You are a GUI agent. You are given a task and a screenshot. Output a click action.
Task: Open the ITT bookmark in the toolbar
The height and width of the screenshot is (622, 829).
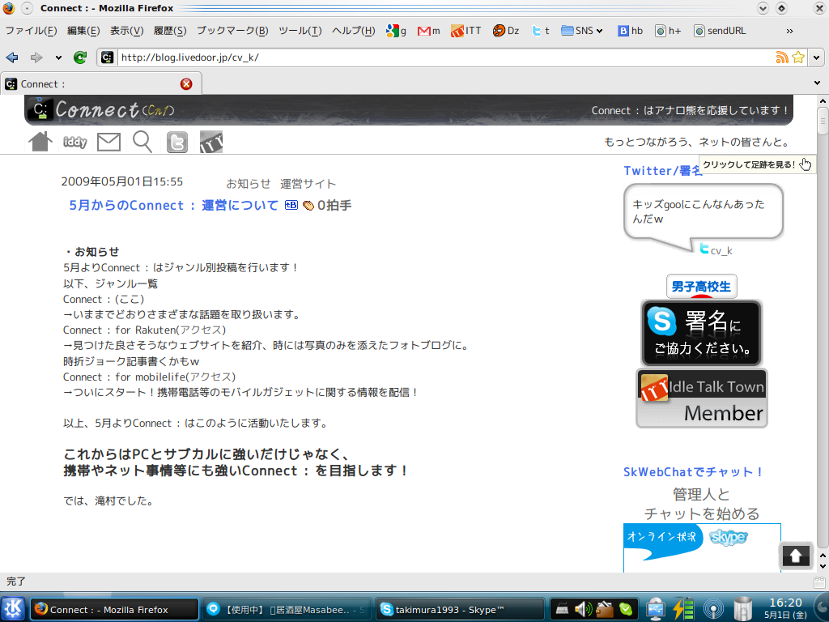tap(466, 31)
